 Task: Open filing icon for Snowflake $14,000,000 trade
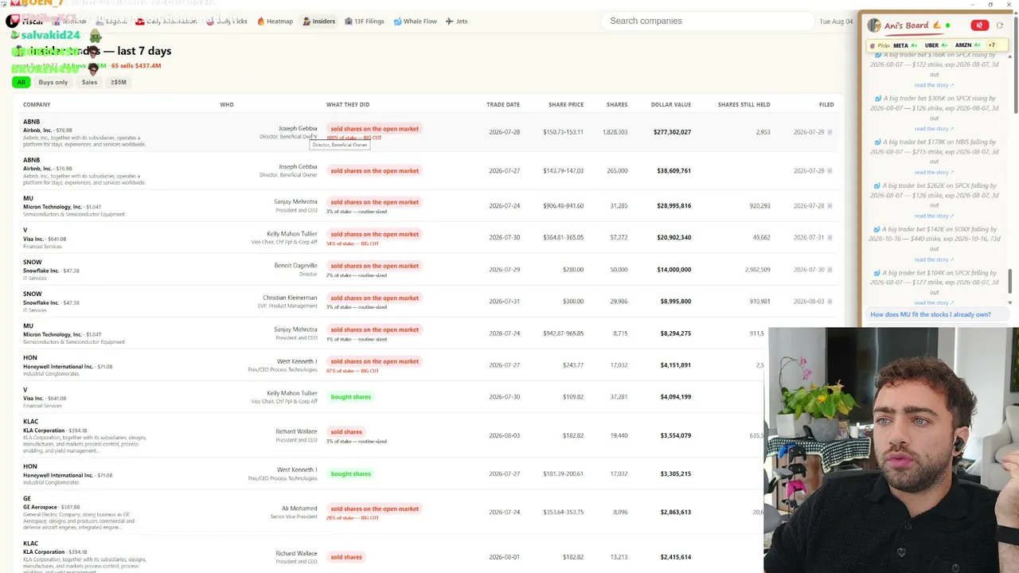pos(830,269)
